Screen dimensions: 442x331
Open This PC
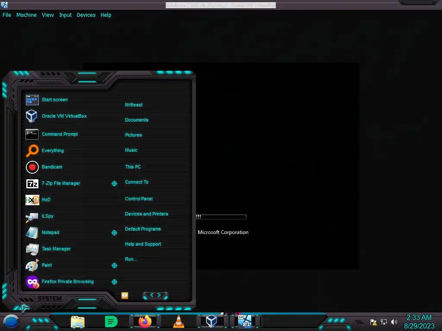click(133, 167)
